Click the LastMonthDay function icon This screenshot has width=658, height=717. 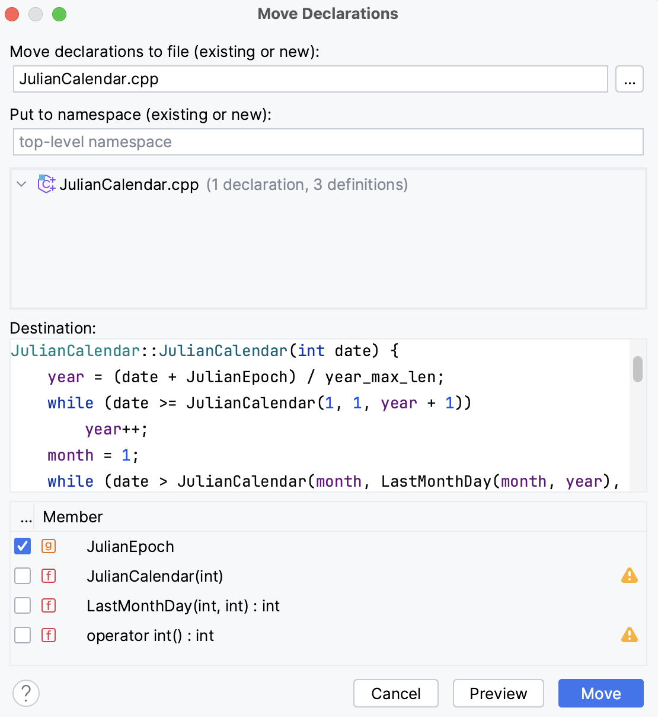tap(49, 605)
